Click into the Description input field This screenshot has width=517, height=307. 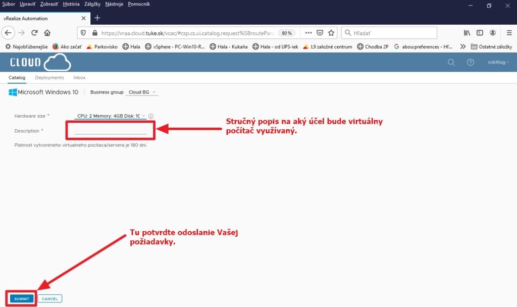click(x=110, y=131)
